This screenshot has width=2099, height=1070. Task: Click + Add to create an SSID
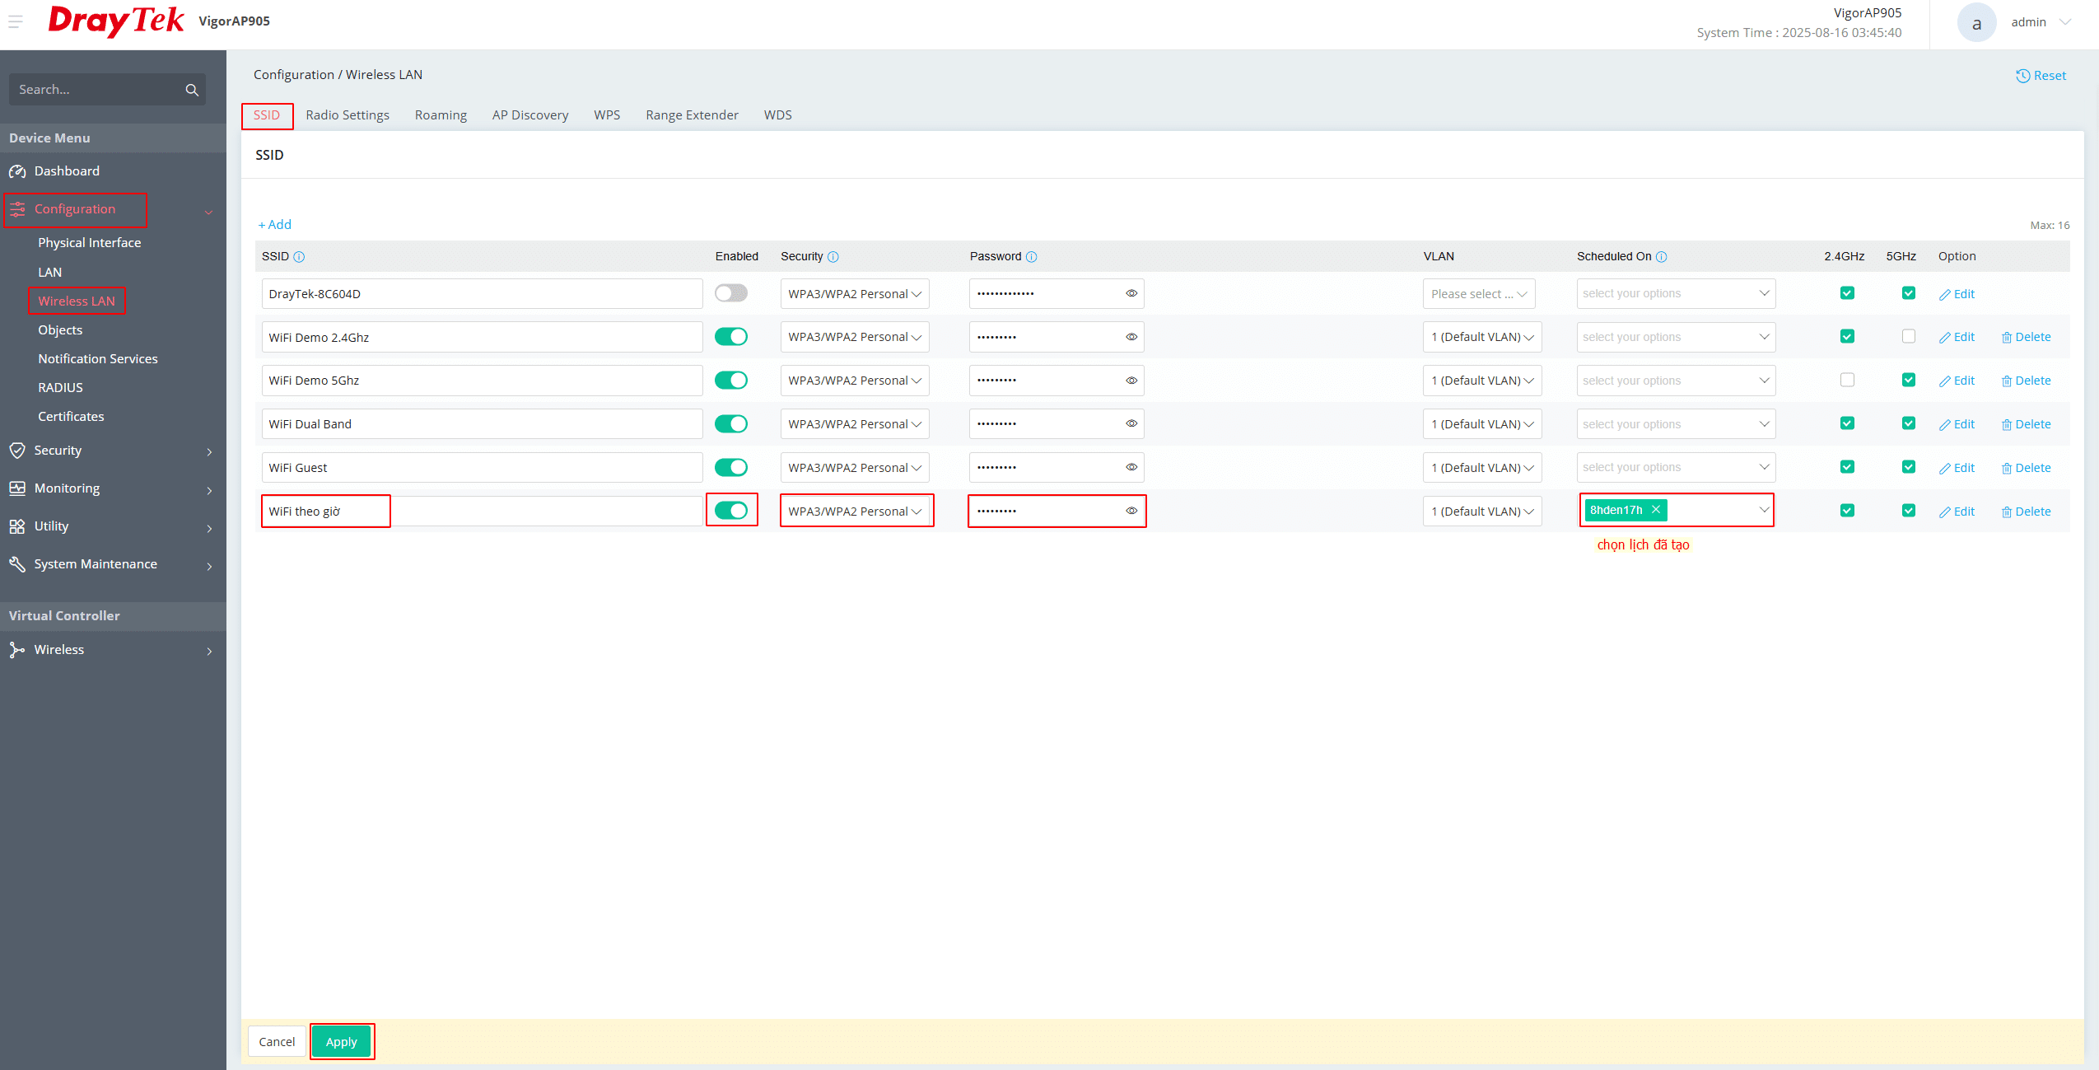[275, 225]
